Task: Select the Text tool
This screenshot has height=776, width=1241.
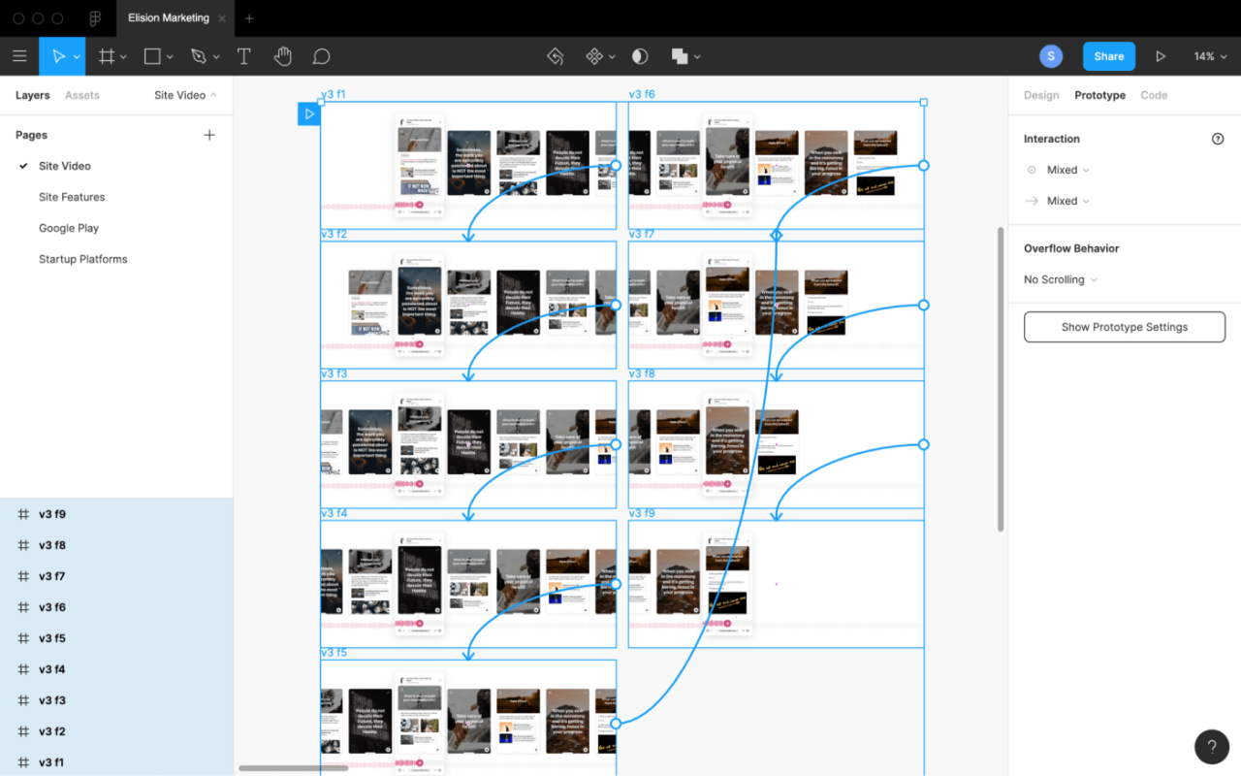Action: tap(243, 55)
